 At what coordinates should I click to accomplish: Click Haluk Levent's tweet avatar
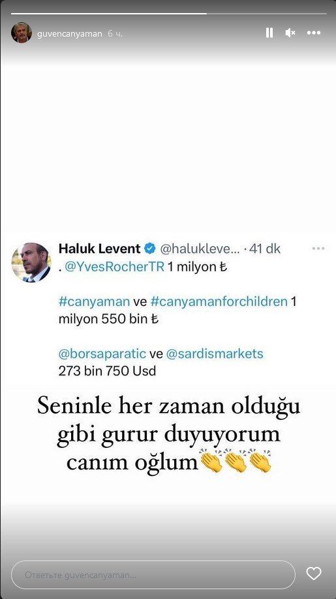click(31, 262)
